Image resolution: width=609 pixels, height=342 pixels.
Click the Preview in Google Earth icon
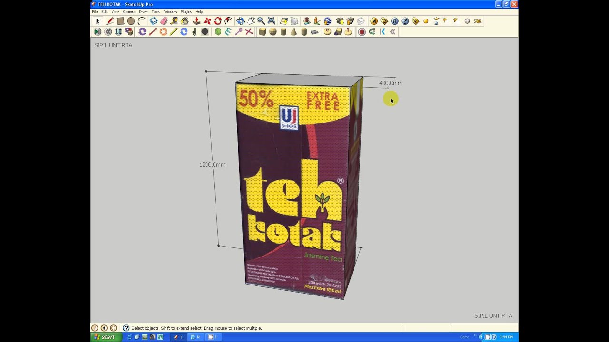(327, 21)
